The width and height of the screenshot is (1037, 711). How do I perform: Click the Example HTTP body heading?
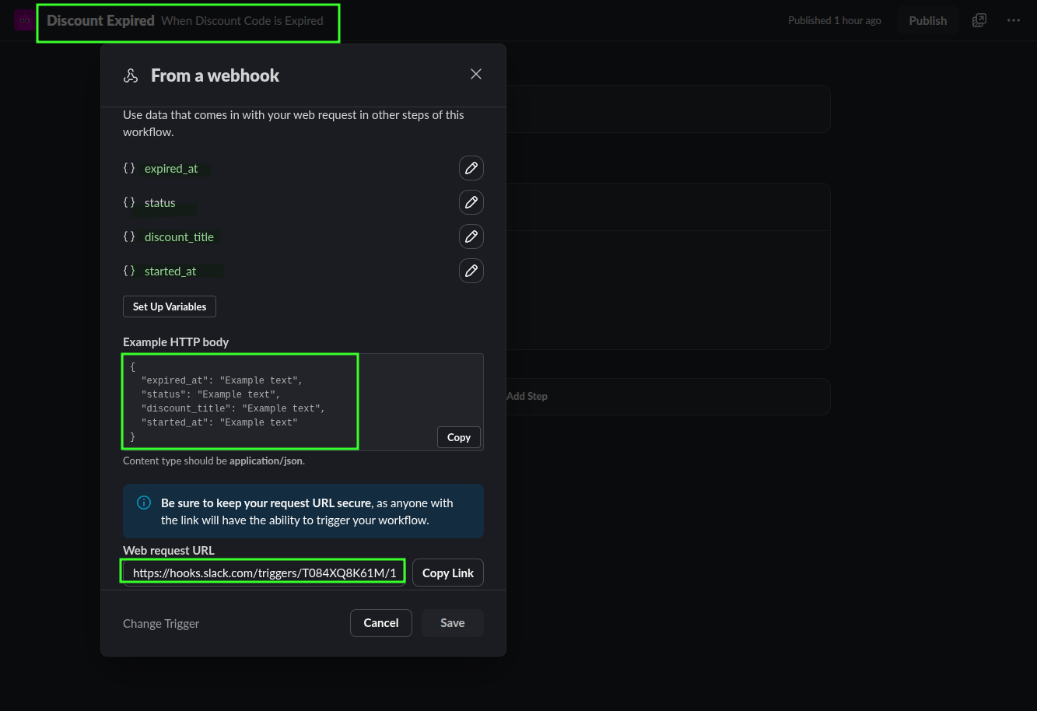(x=176, y=341)
